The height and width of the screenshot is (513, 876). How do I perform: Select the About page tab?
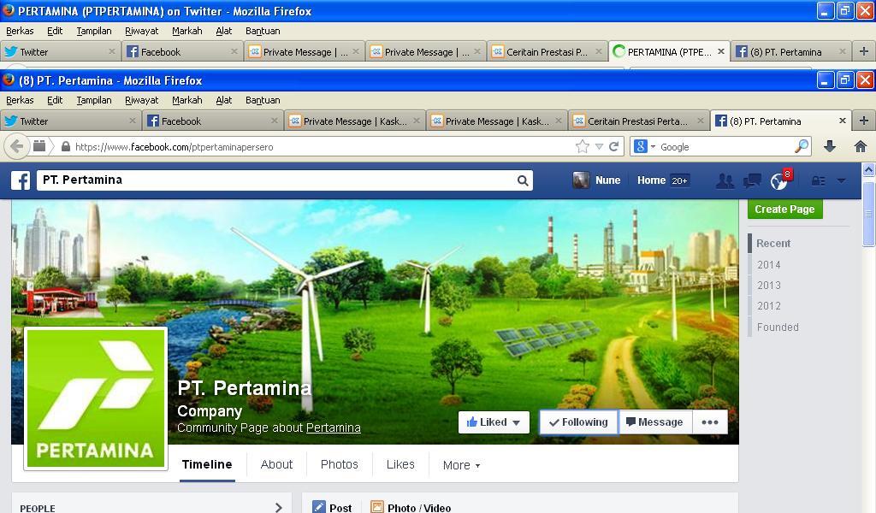[276, 464]
